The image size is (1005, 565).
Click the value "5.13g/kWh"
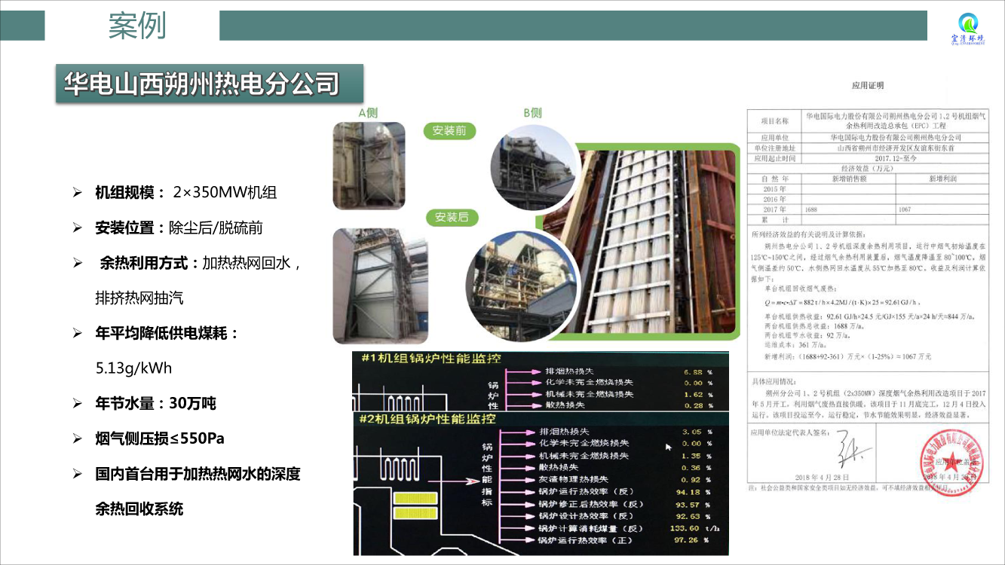click(134, 368)
